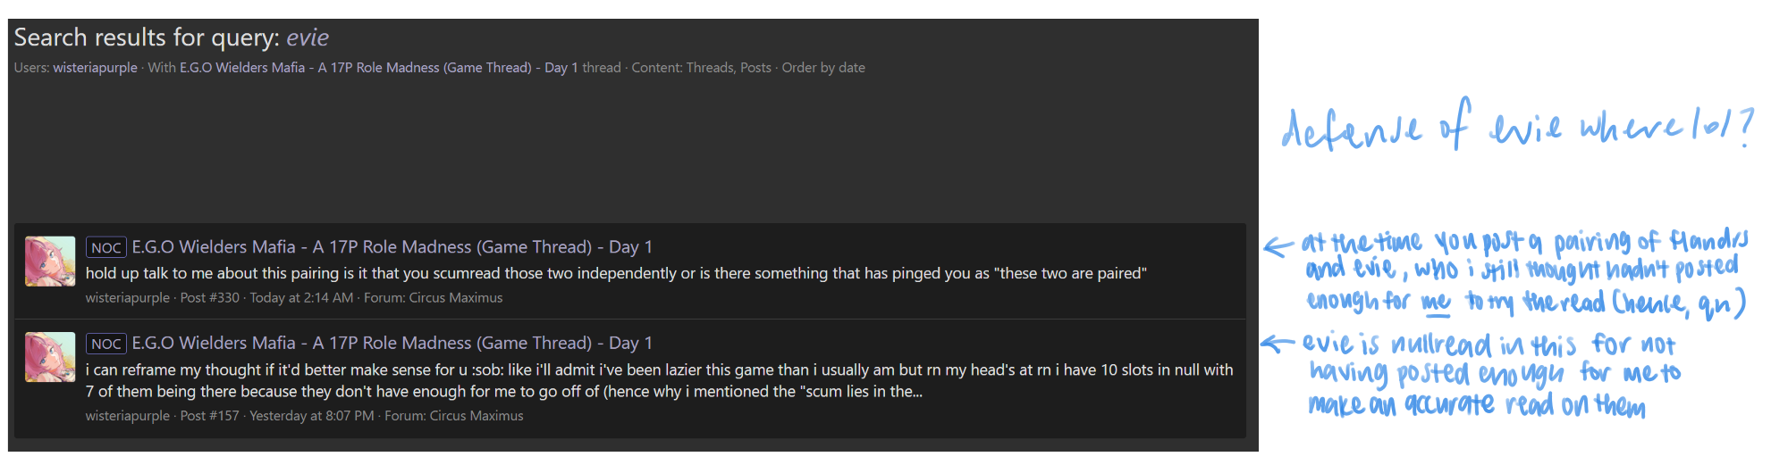Click the NOC prefix tag on the second result
The height and width of the screenshot is (465, 1788).
point(105,344)
